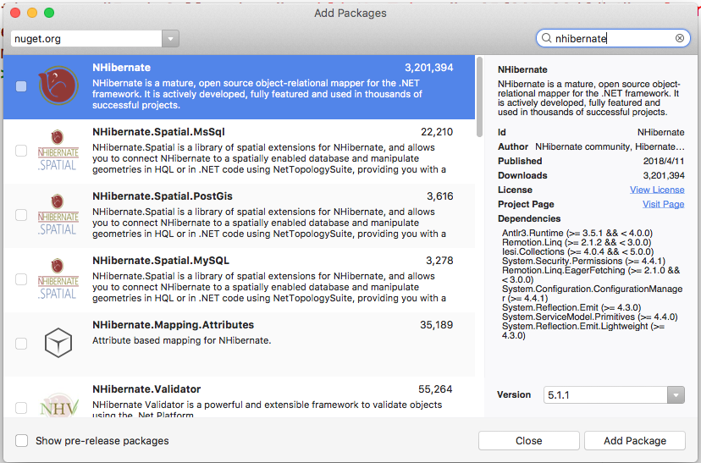The width and height of the screenshot is (701, 463).
Task: Click the package list scrollbar
Action: (x=480, y=97)
